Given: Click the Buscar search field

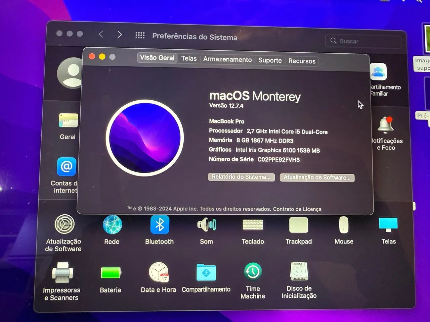Looking at the screenshot, I should 363,41.
